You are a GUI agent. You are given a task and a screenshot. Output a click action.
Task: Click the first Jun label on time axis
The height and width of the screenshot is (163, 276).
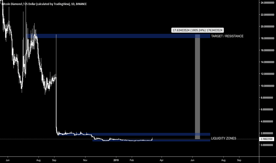(x=8, y=160)
